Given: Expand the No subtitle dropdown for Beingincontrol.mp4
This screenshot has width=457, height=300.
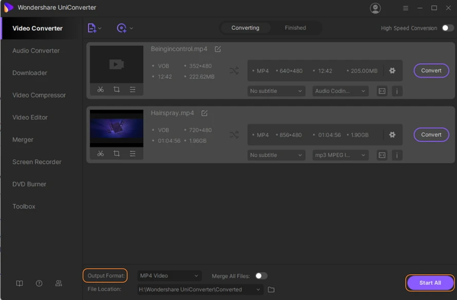Looking at the screenshot, I should coord(276,91).
